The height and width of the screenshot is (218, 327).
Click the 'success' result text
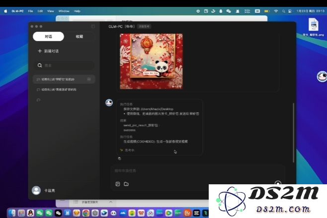129,130
